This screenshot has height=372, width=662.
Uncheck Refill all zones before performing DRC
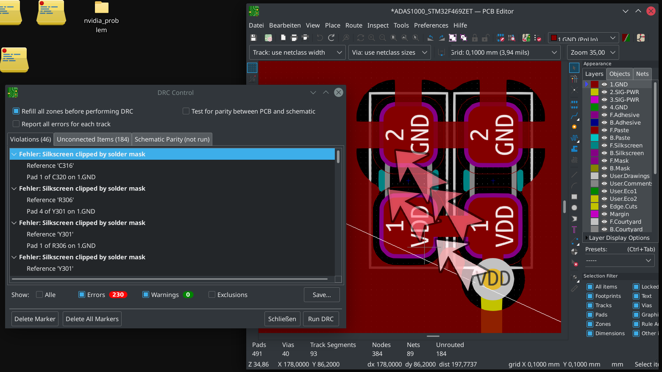tap(16, 111)
